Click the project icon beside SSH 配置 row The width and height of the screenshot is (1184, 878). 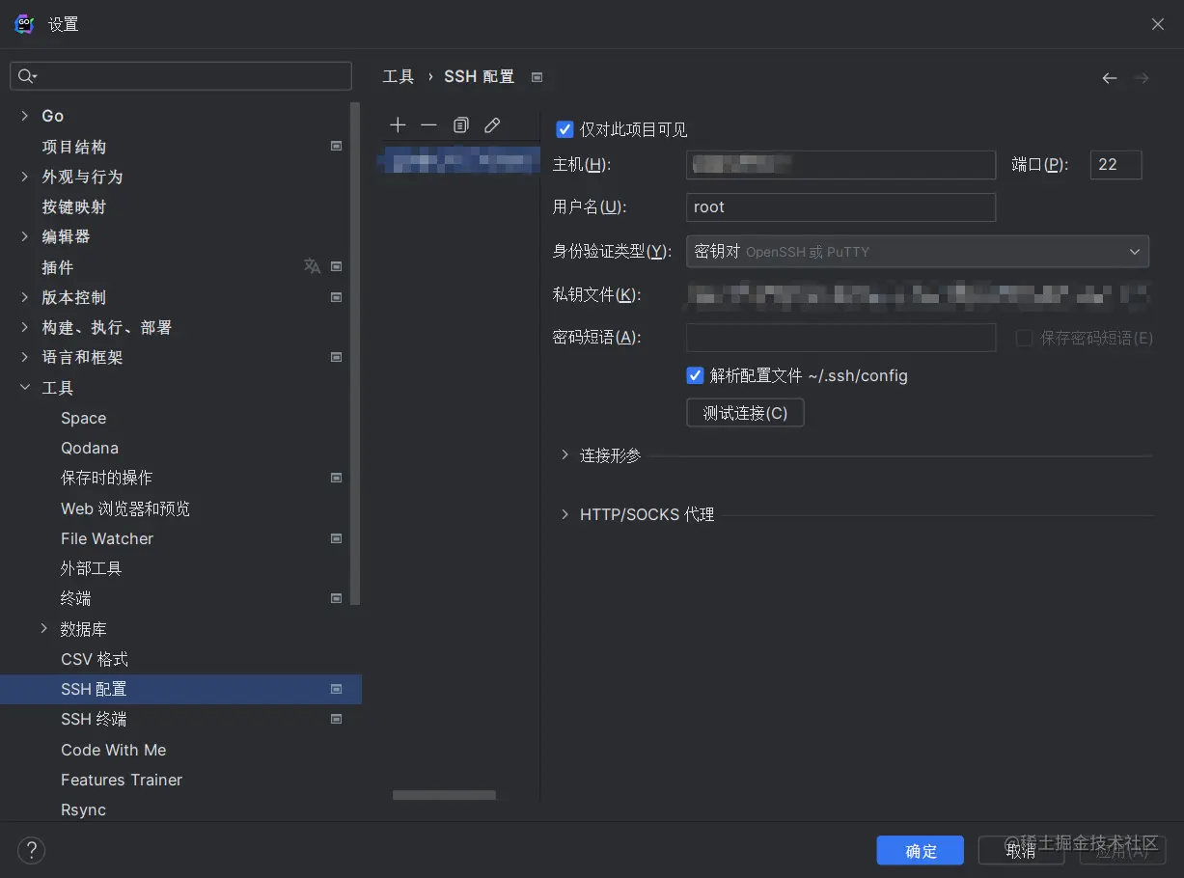tap(337, 689)
